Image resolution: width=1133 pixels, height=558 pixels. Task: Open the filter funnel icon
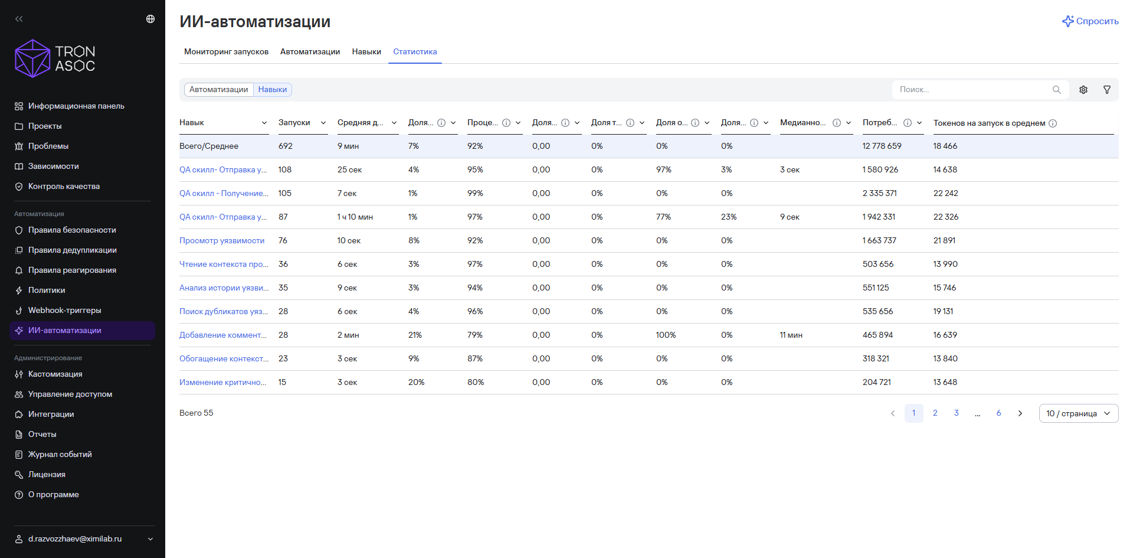coord(1107,90)
